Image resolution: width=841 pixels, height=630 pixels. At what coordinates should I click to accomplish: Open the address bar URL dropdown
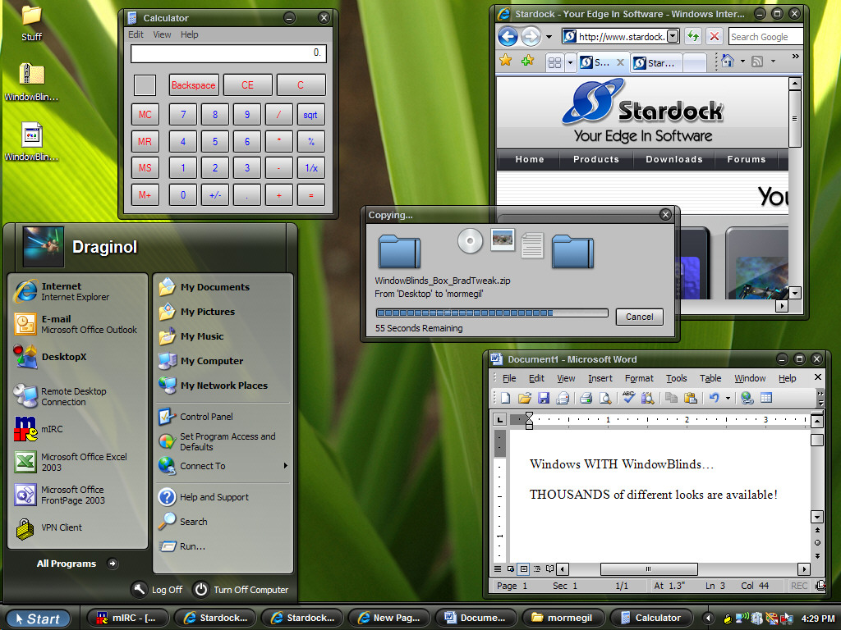673,36
